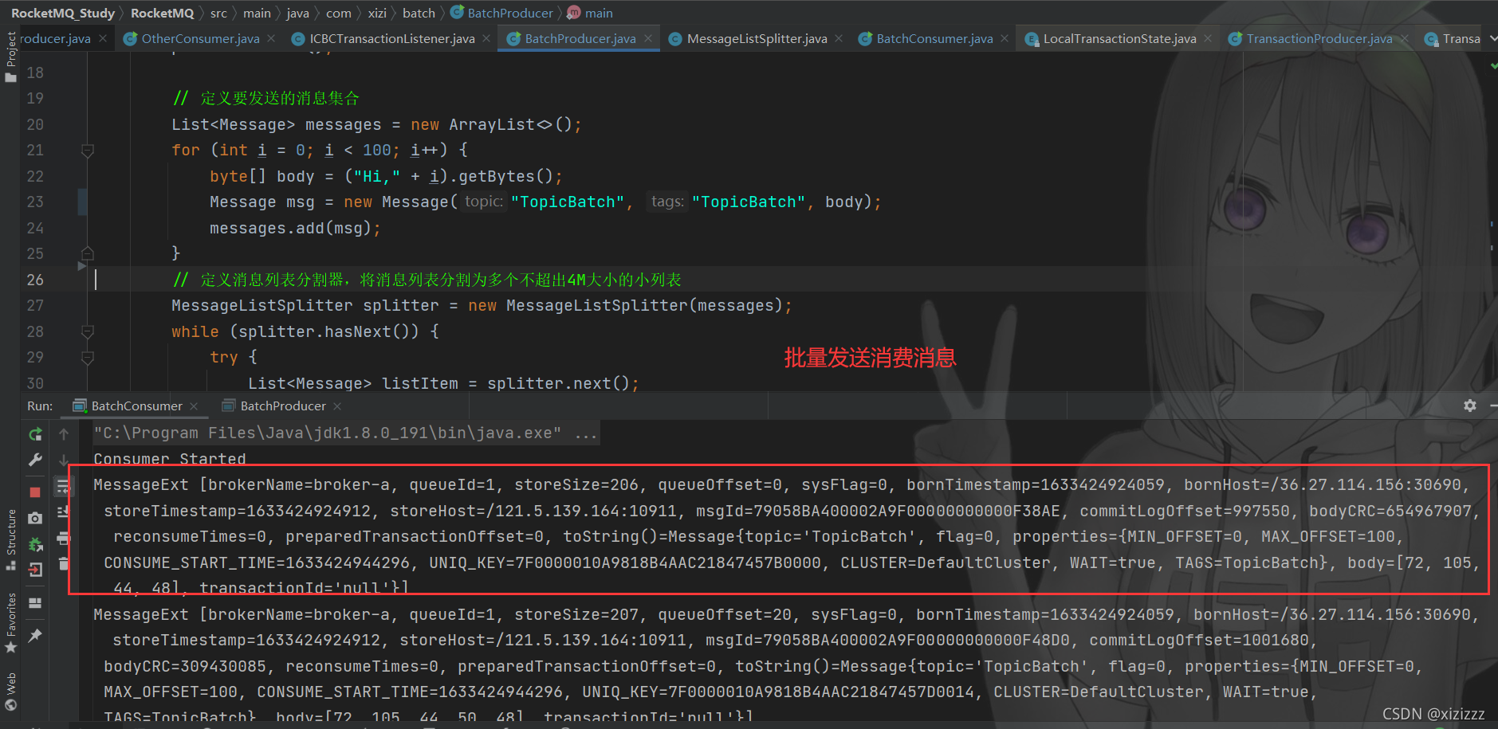Pin the current Run tab

pyautogui.click(x=35, y=635)
